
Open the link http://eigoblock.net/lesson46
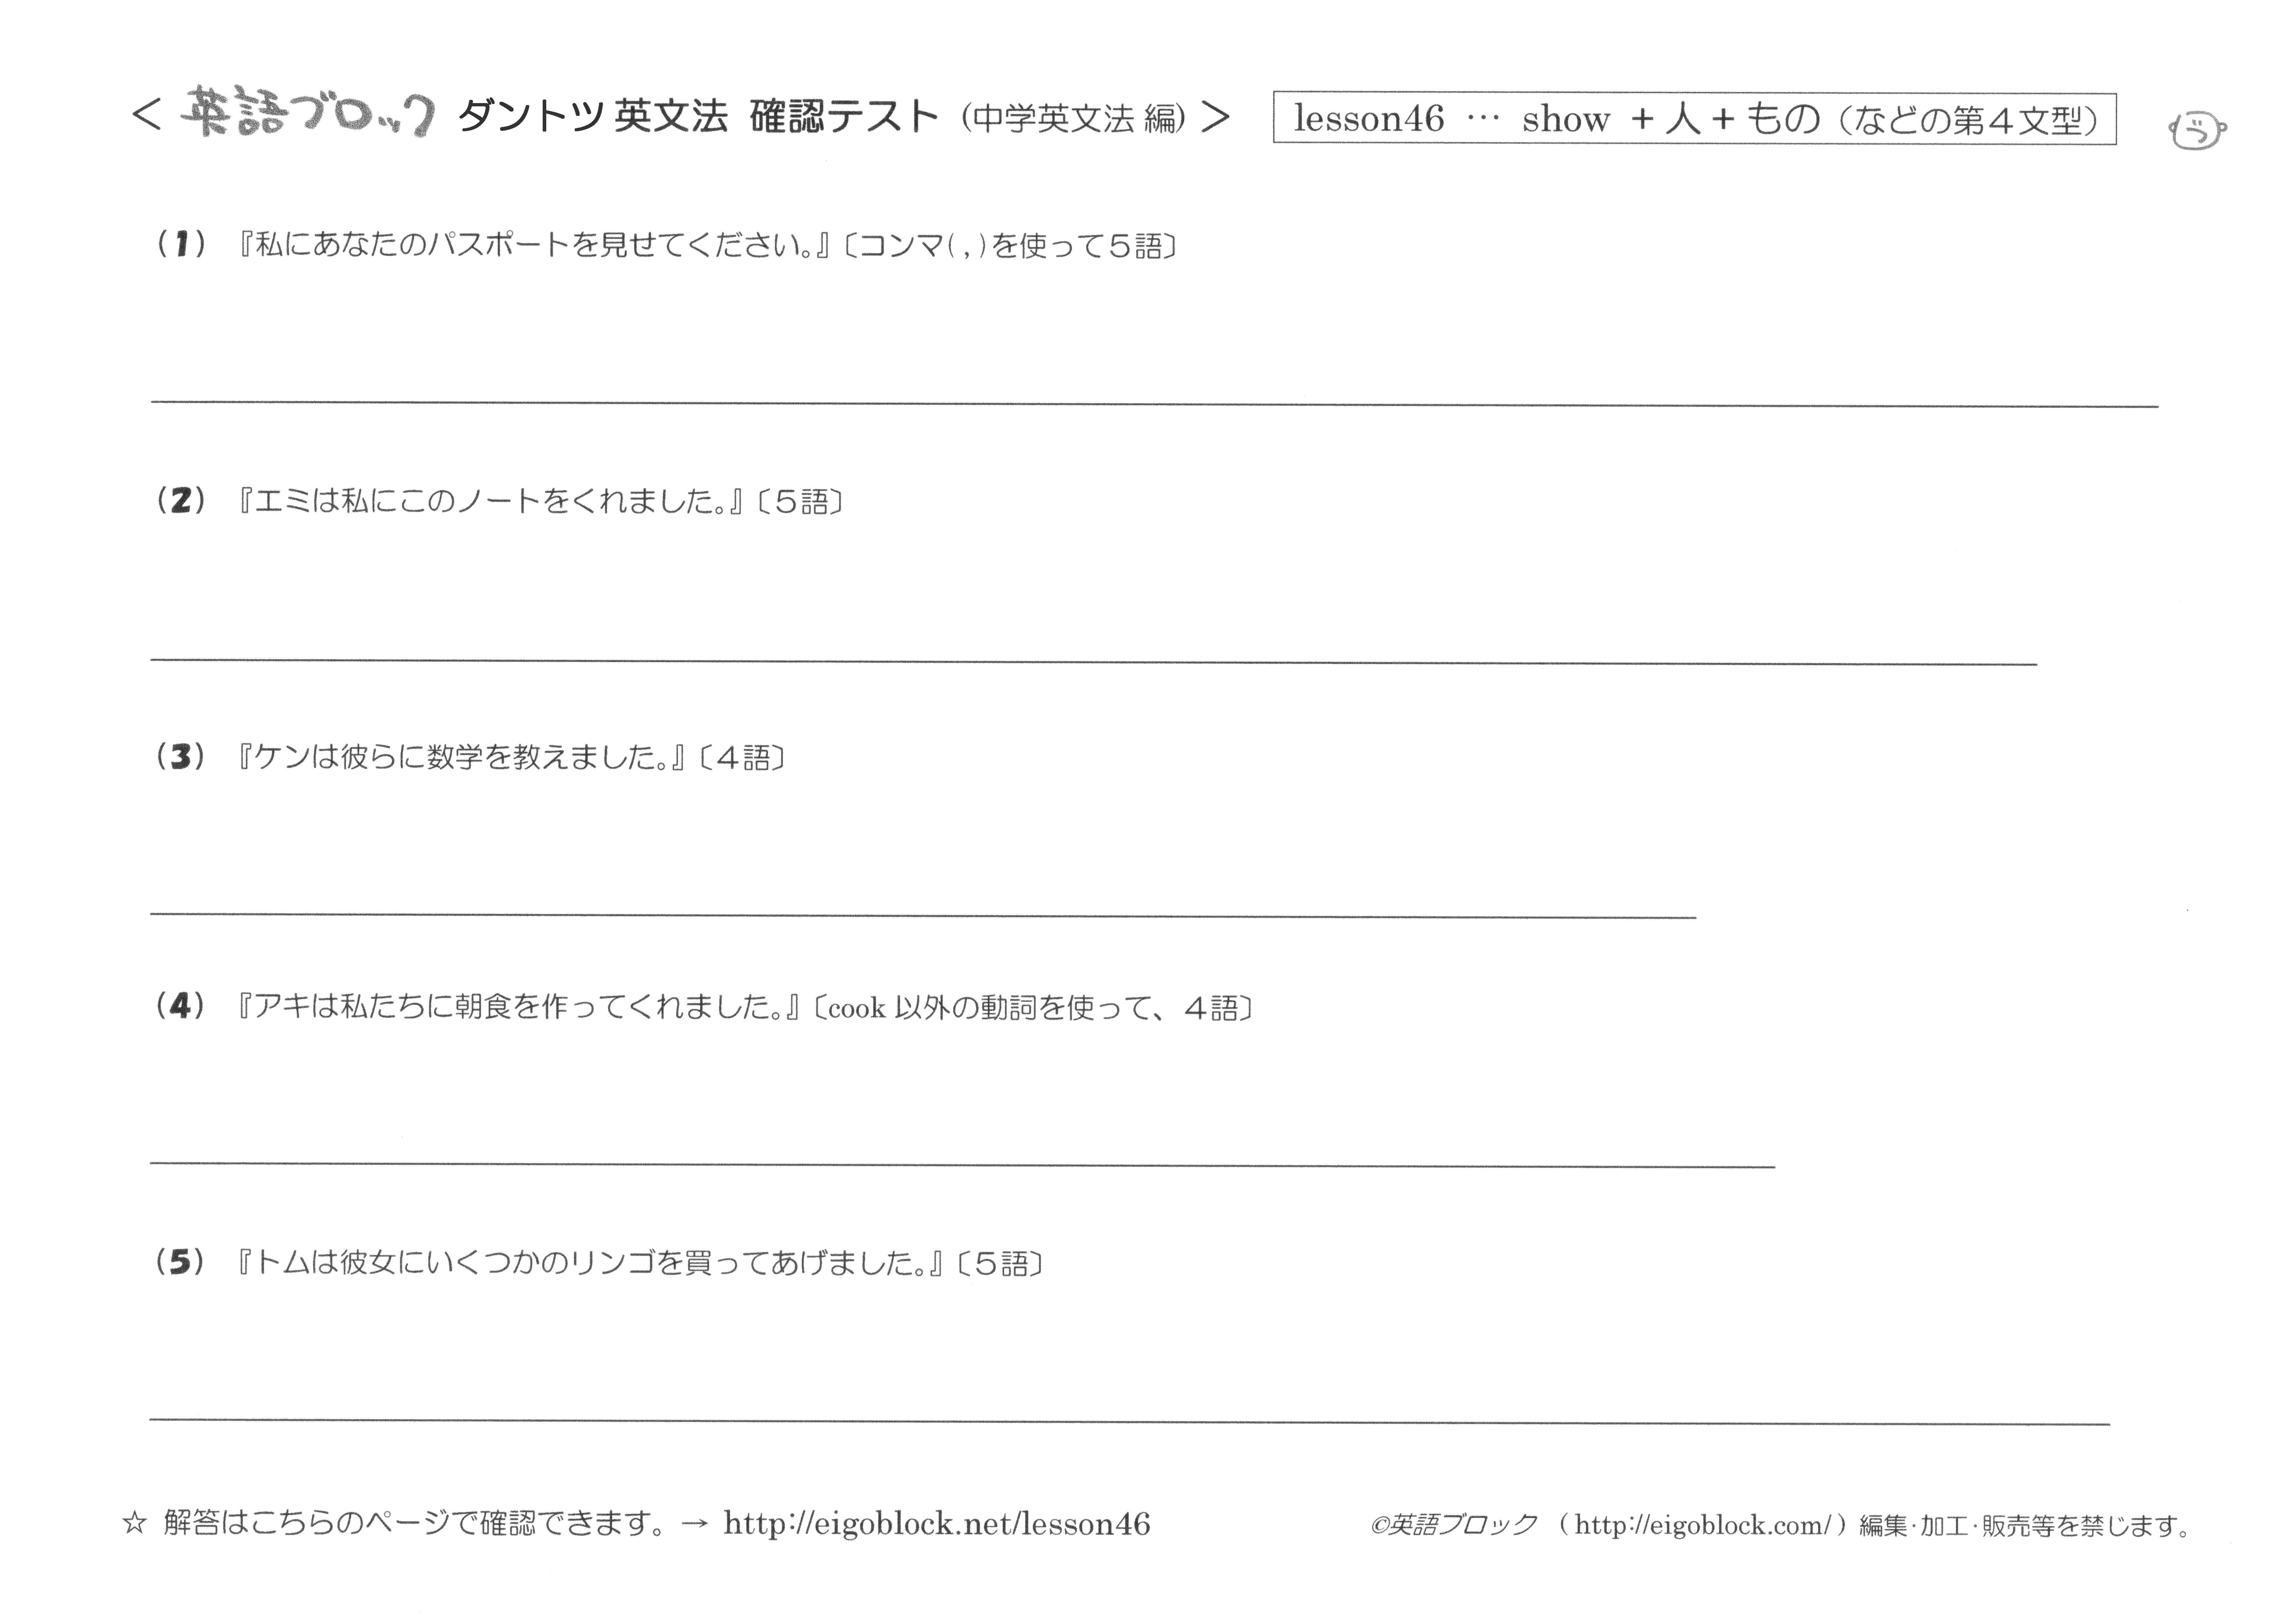click(937, 1524)
